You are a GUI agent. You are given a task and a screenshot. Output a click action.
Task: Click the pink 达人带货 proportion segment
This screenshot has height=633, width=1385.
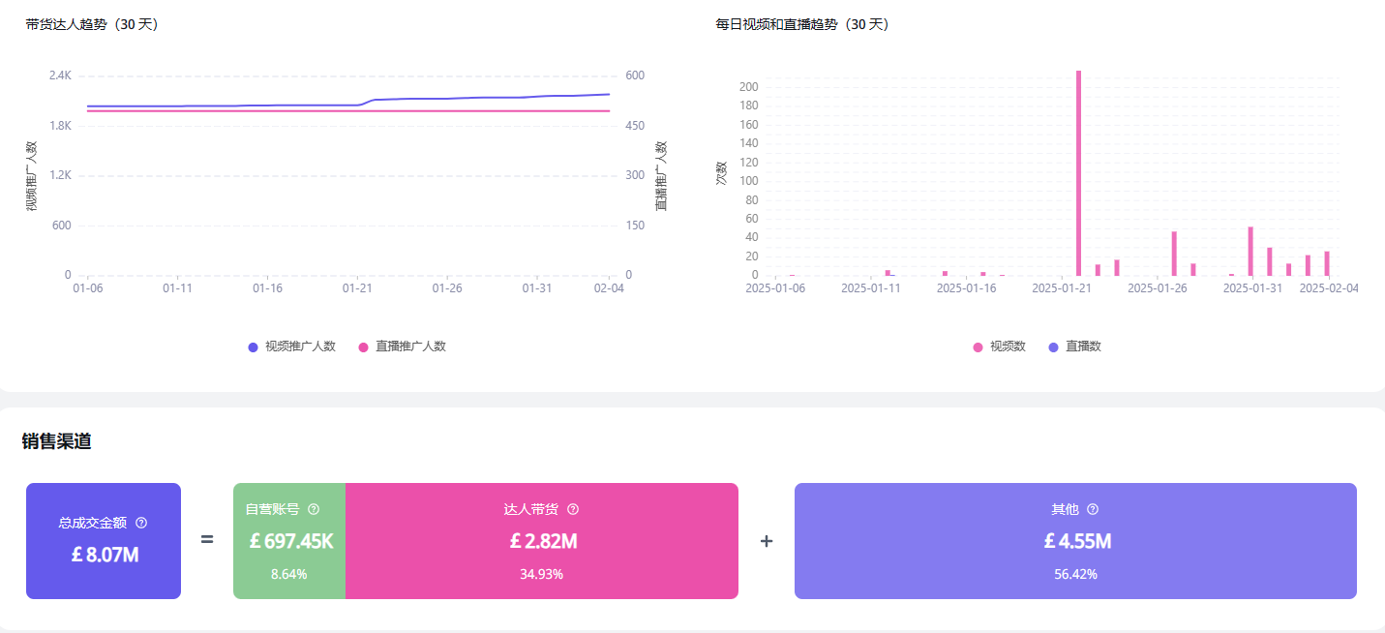[542, 540]
